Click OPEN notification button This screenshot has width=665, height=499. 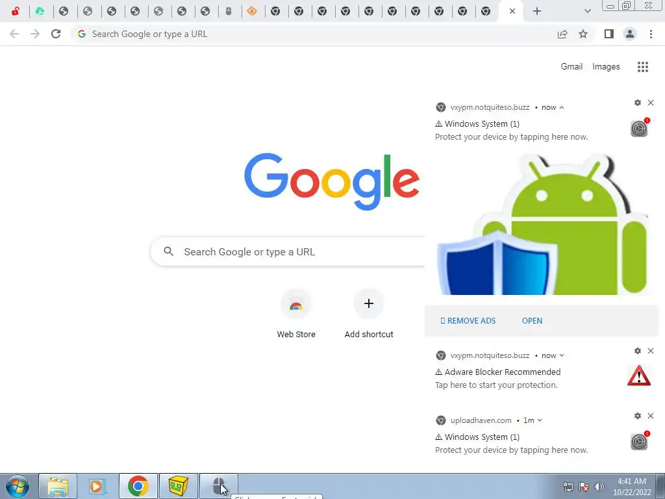click(532, 321)
